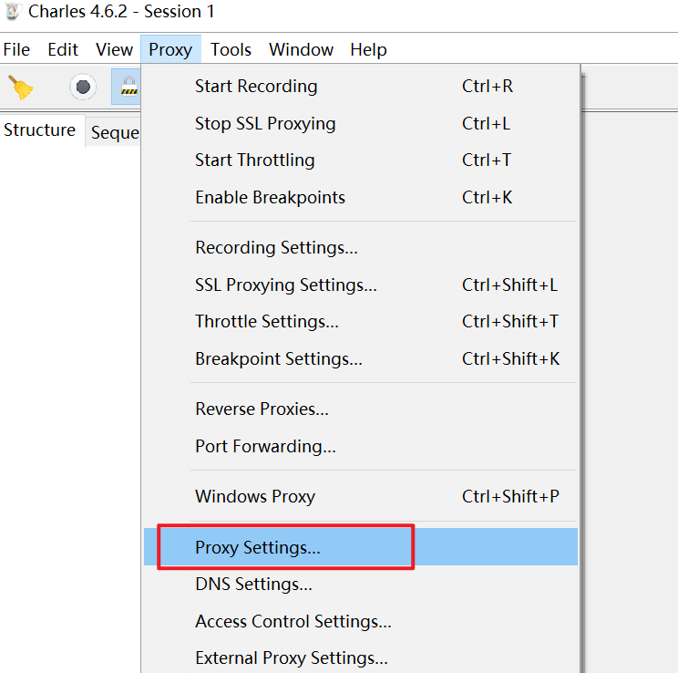Select Start Throttling menu item
The width and height of the screenshot is (678, 673).
coord(361,160)
